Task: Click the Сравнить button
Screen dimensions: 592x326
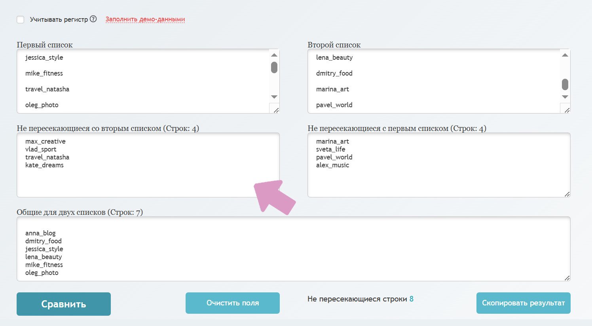Action: tap(64, 304)
